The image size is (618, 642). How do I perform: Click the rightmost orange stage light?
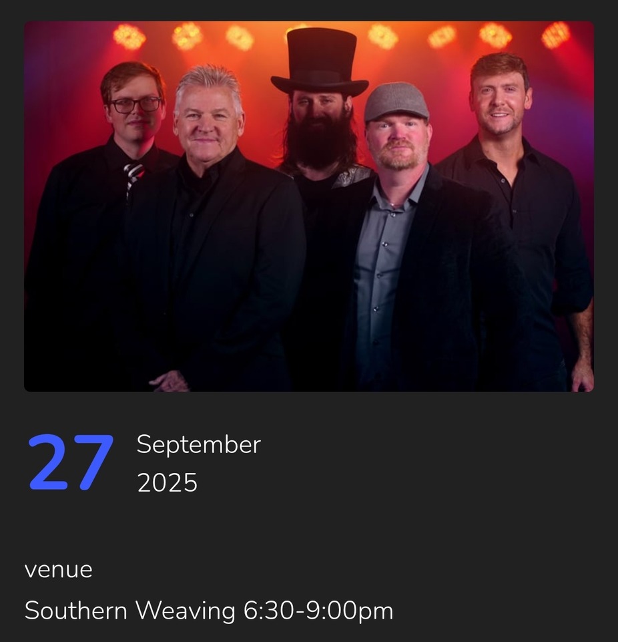(555, 35)
